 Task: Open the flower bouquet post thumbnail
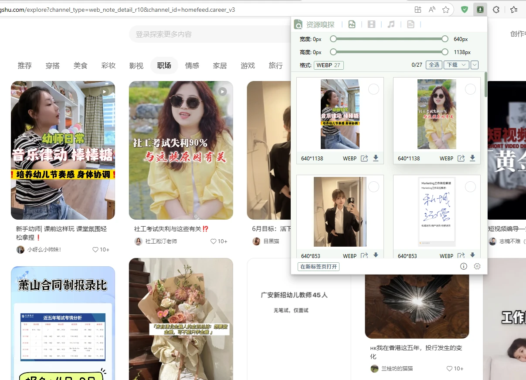point(181,319)
